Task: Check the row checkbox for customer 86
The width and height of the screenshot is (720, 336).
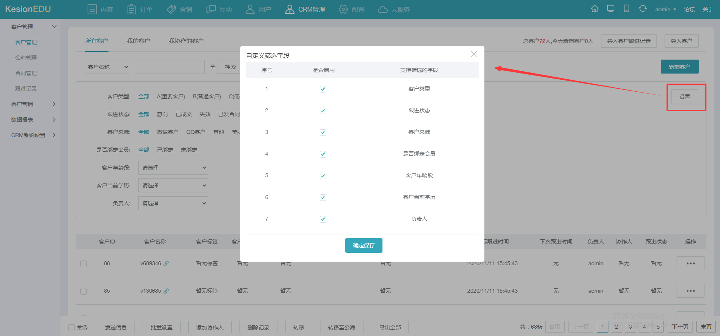Action: [x=83, y=264]
